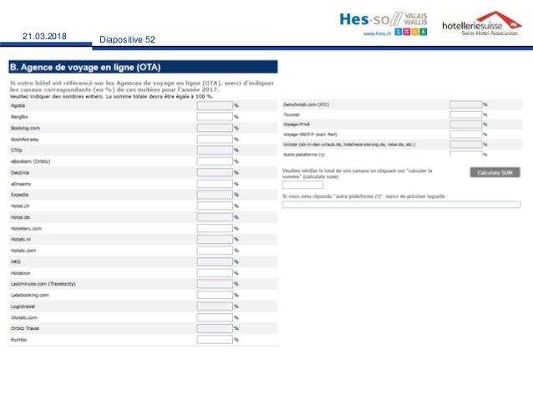Viewport: 533px width, 400px height.
Task: Click the BookNorway percentage field
Action: click(215, 139)
